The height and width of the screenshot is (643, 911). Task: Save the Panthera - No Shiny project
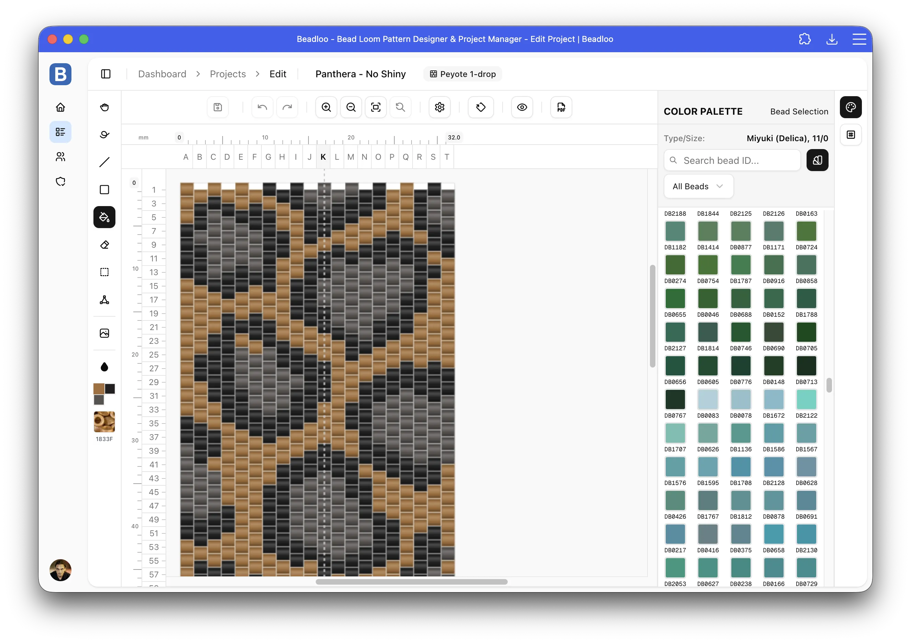(217, 107)
